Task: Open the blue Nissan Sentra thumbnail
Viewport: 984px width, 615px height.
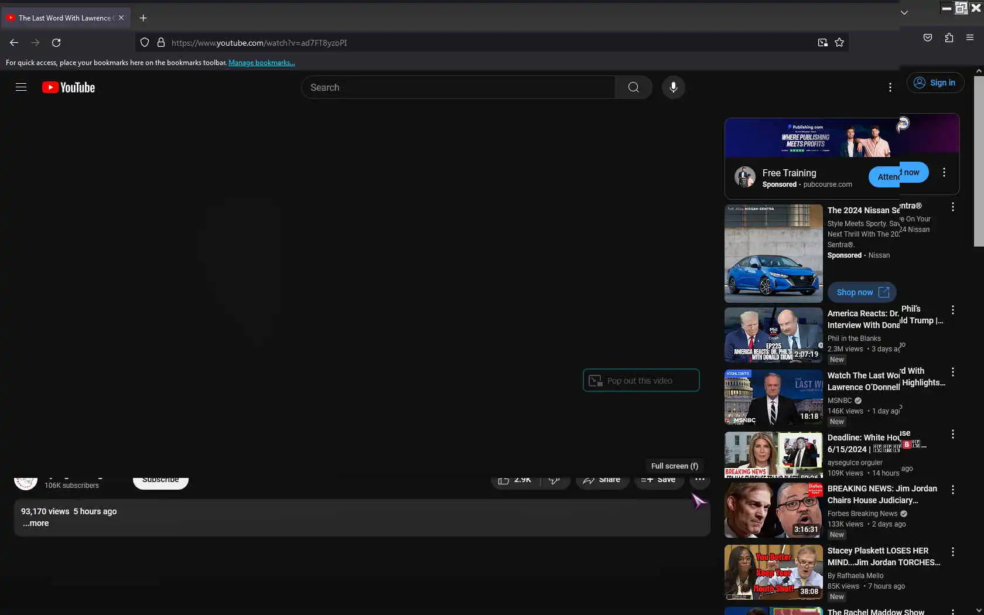Action: point(774,254)
